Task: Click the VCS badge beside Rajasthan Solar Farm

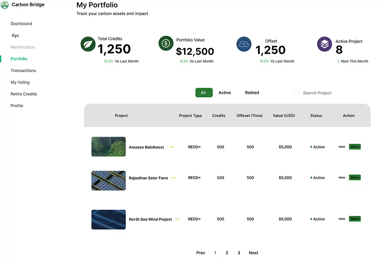Action: pos(173,178)
